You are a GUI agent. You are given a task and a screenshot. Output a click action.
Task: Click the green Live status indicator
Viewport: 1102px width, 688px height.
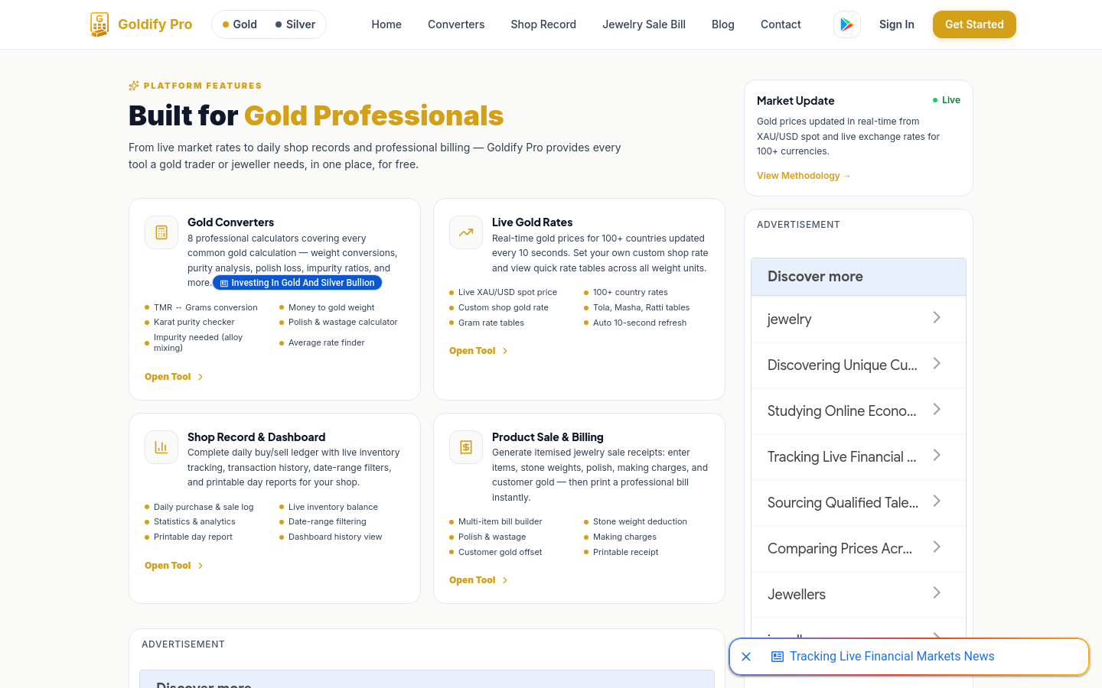pos(947,100)
